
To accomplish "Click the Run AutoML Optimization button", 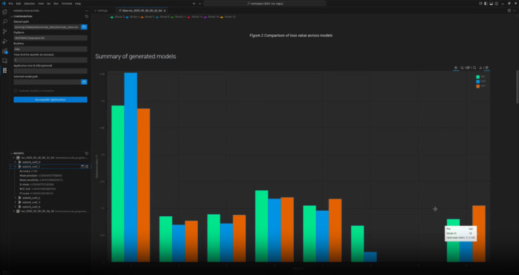I will click(x=50, y=99).
